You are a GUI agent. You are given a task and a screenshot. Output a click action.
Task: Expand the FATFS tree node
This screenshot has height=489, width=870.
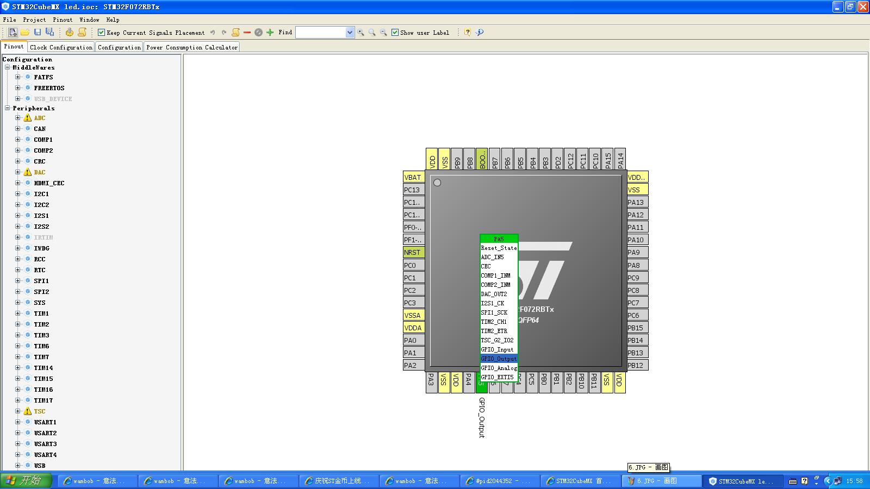(18, 77)
